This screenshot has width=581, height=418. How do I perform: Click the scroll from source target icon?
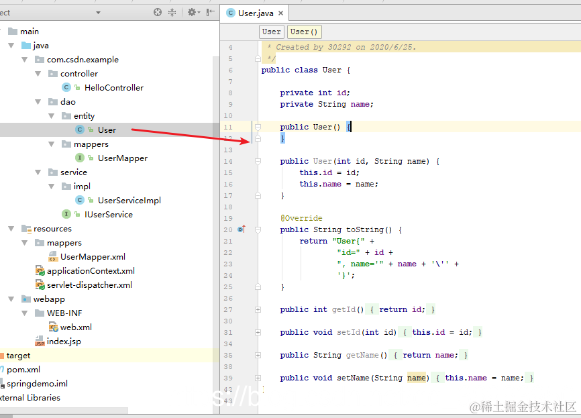click(x=158, y=12)
